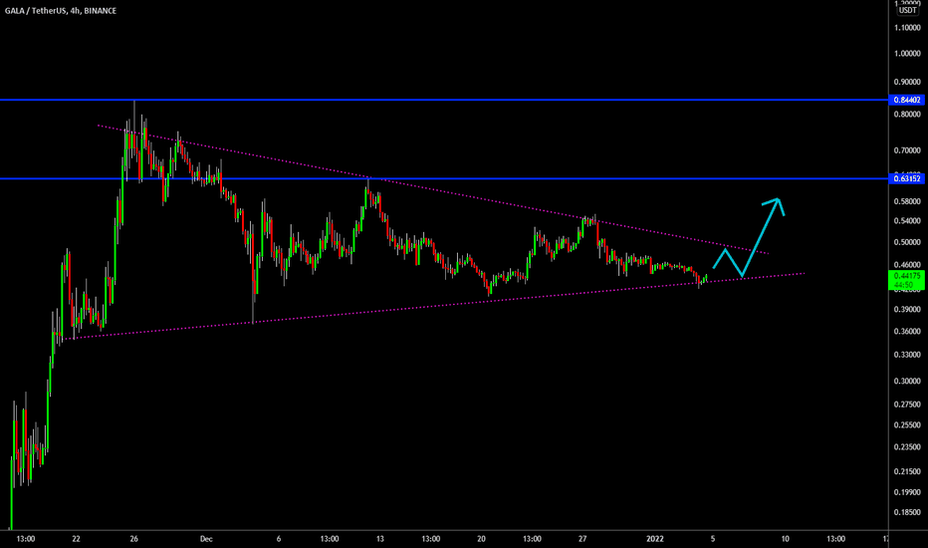
Task: Click the 0.39000 price axis label
Action: click(x=907, y=310)
